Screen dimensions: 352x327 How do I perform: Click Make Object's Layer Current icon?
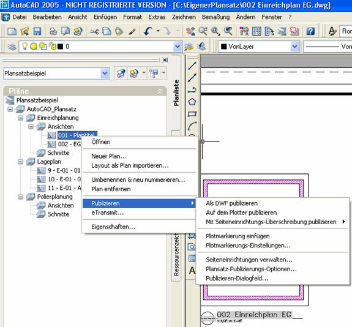pyautogui.click(x=189, y=47)
